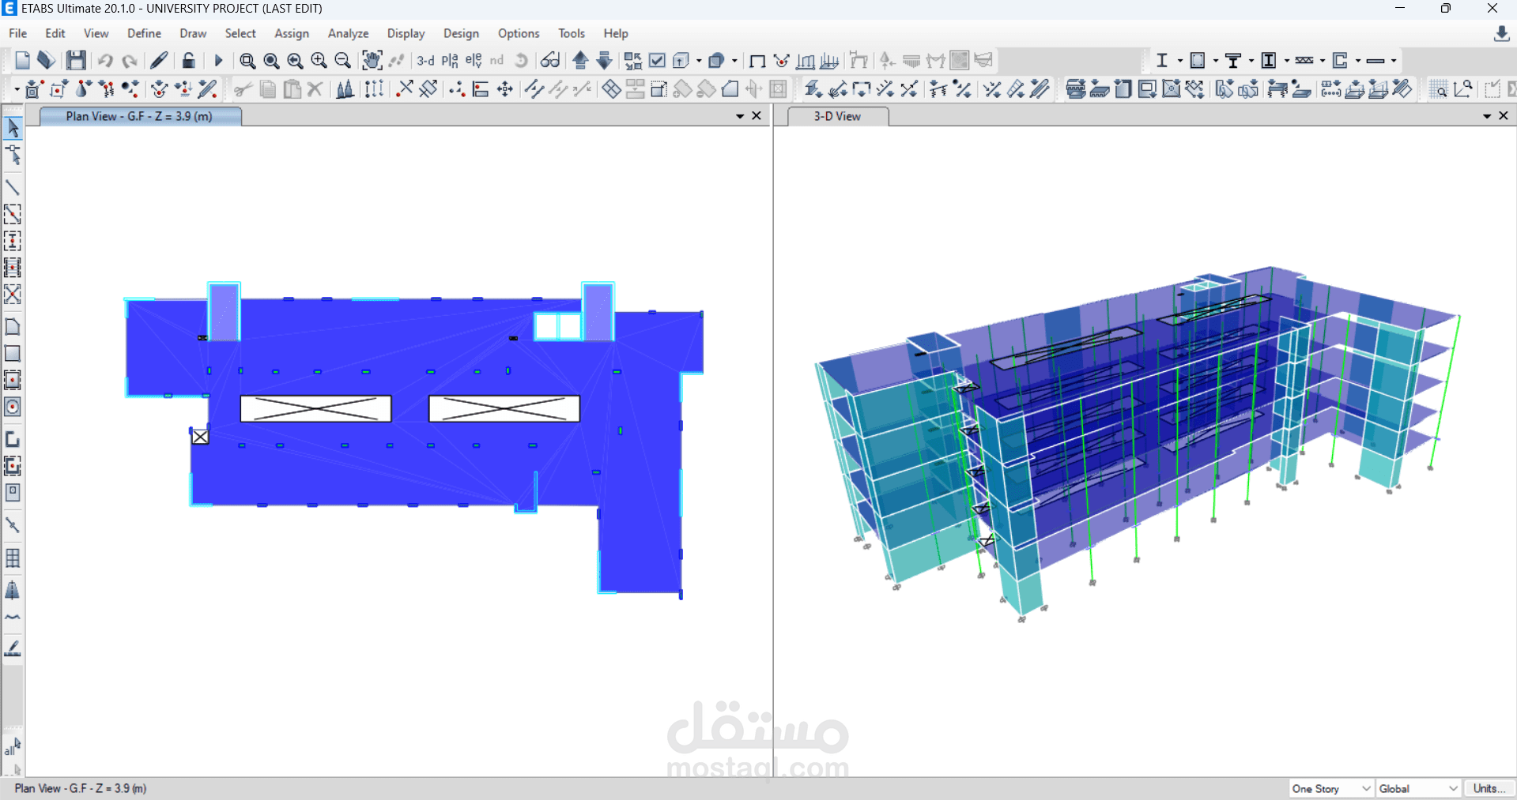
Task: Click the right rectangular floor opening in plan
Action: 504,409
